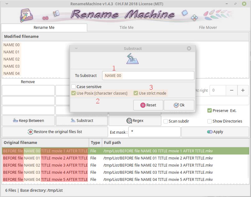Click the Modified filename column header

pos(125,37)
